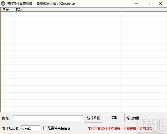Click the unlabeled third column header
Viewport: 167px width, 134px height.
144,10
